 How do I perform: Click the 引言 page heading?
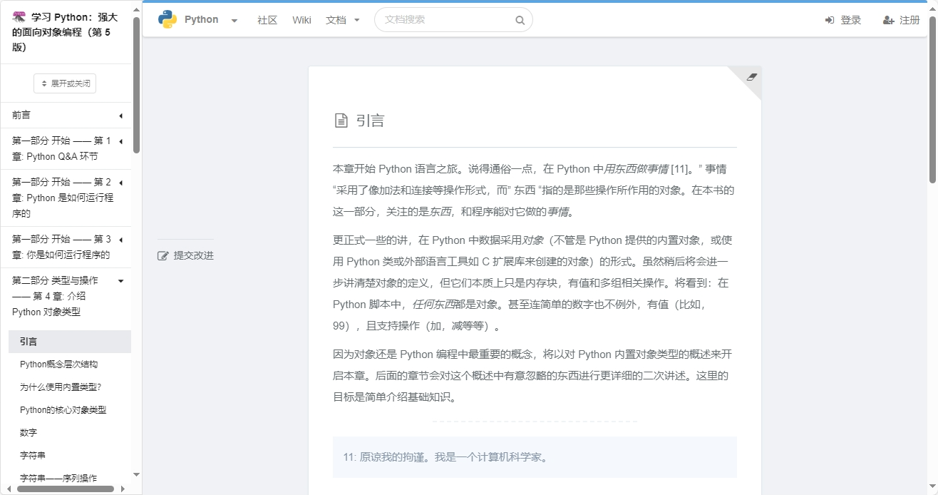(370, 121)
